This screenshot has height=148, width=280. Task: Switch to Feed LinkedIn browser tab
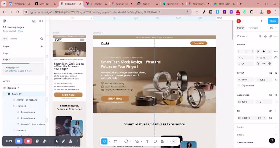click(x=19, y=4)
